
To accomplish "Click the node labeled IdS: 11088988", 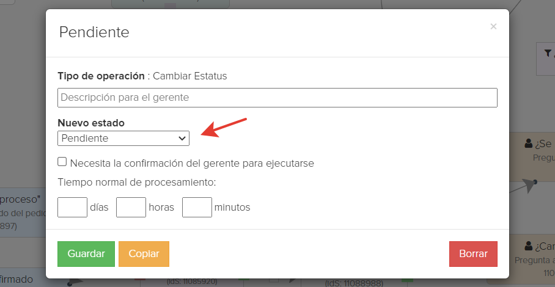I will (354, 282).
